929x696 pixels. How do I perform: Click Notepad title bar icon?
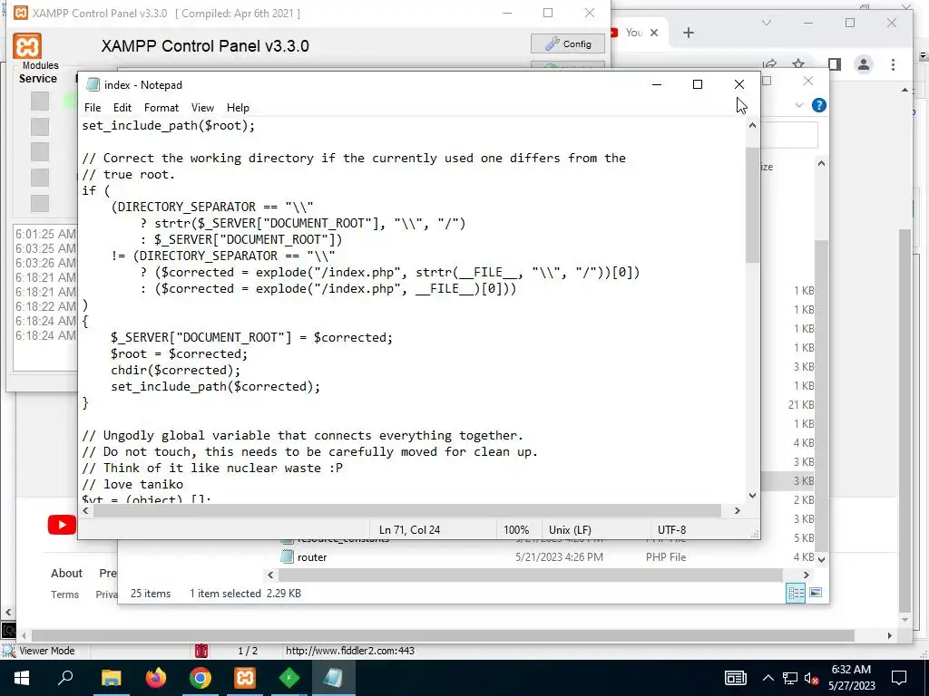point(93,84)
